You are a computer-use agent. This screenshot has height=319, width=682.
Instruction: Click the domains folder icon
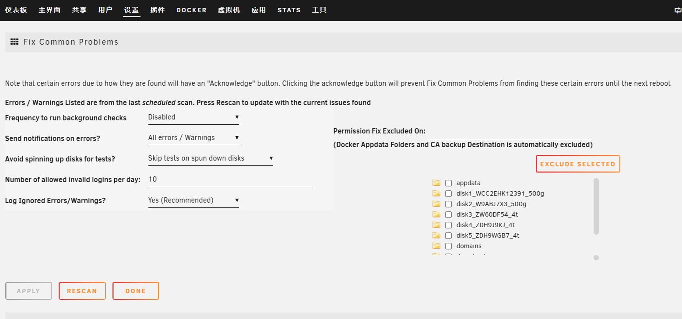(x=436, y=246)
